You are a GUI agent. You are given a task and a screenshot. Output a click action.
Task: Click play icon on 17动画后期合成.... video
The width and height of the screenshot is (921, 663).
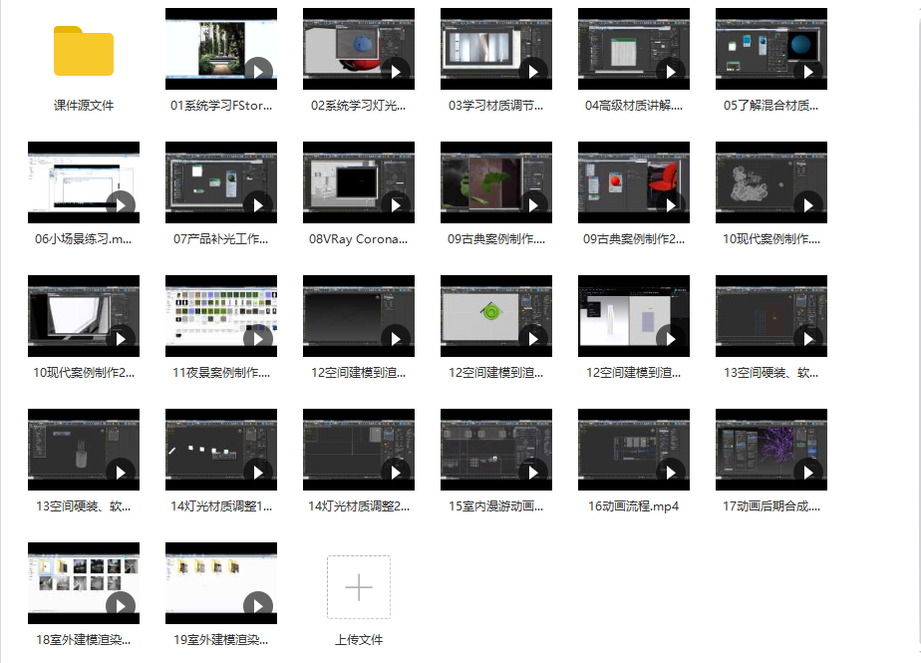coord(808,472)
